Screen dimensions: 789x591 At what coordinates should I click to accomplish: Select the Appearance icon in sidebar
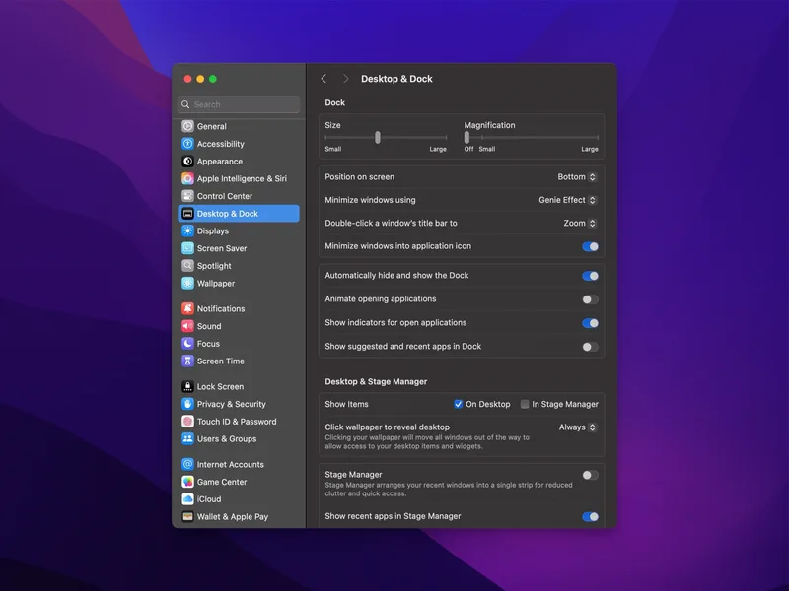187,162
